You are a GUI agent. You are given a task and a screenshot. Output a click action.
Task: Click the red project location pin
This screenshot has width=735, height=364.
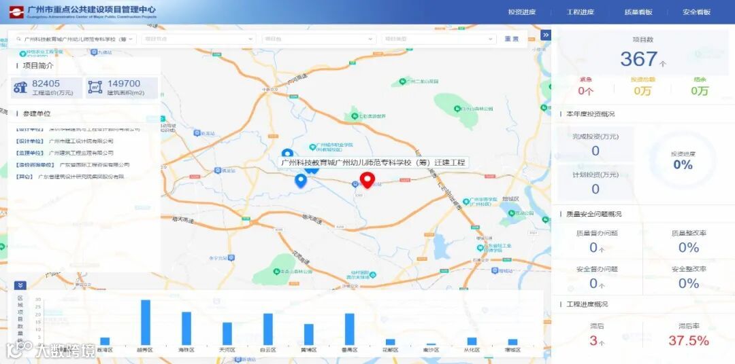pos(367,180)
